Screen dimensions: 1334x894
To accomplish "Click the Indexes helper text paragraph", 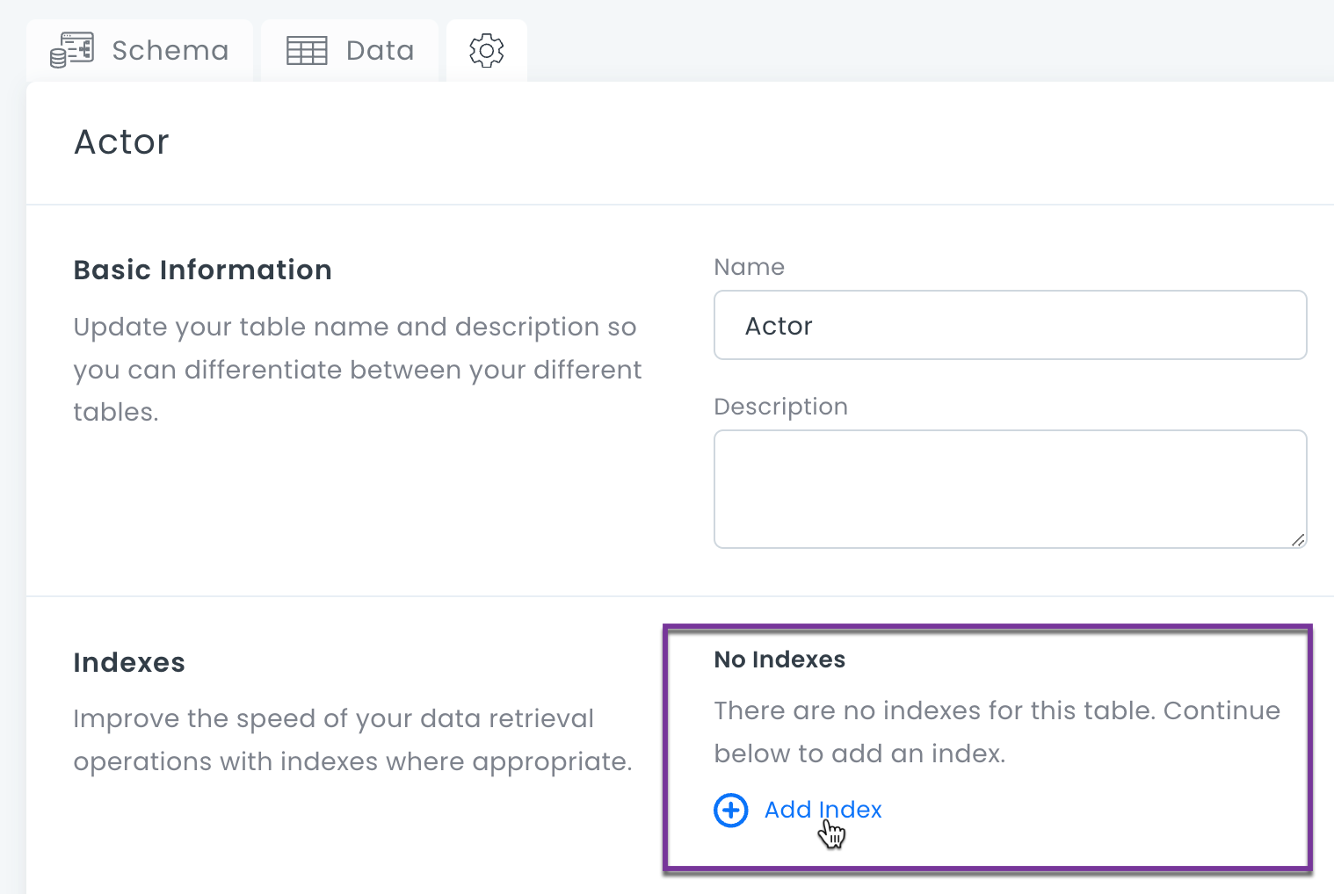I will point(352,739).
